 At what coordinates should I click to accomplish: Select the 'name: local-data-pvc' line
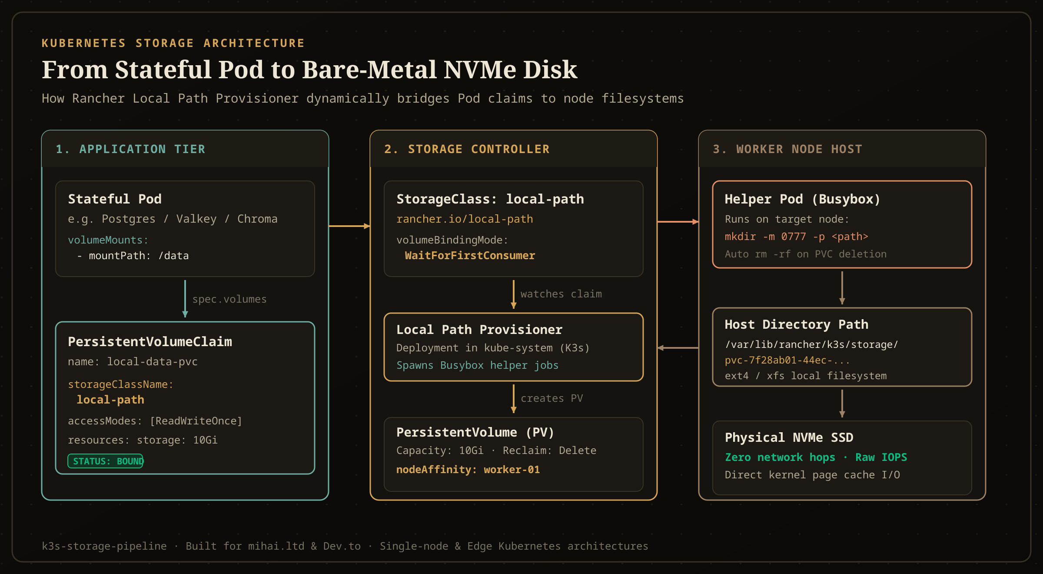133,362
